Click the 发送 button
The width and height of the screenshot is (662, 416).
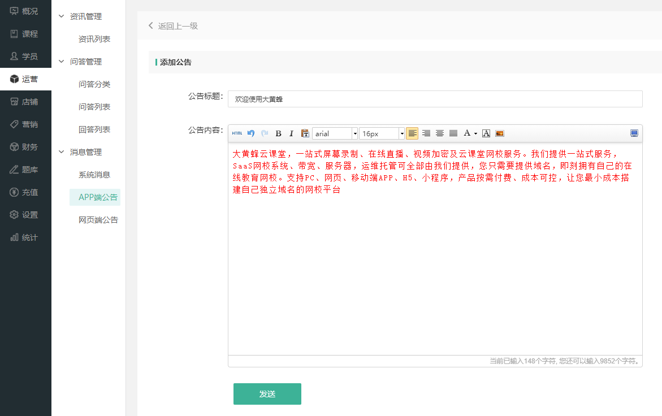click(267, 394)
